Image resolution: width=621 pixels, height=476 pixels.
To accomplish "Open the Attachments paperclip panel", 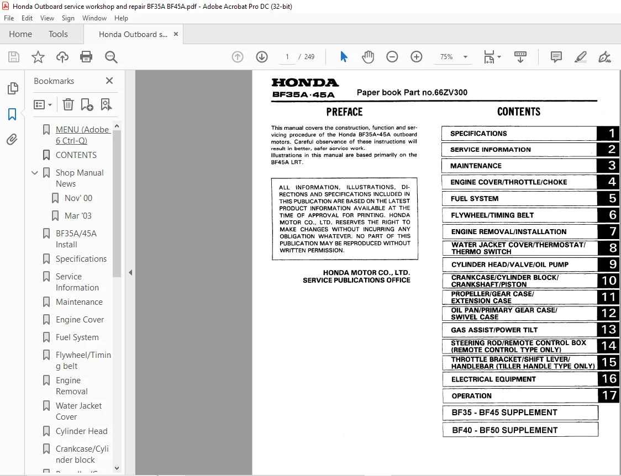I will [12, 140].
